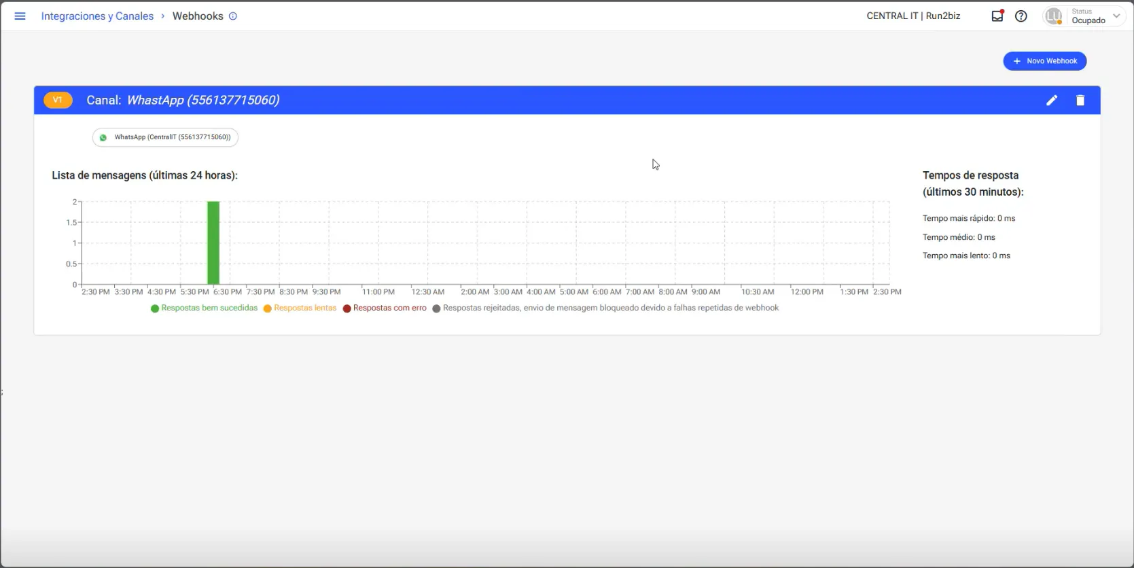
Task: Click the Webhooks breadcrumb item
Action: point(198,16)
